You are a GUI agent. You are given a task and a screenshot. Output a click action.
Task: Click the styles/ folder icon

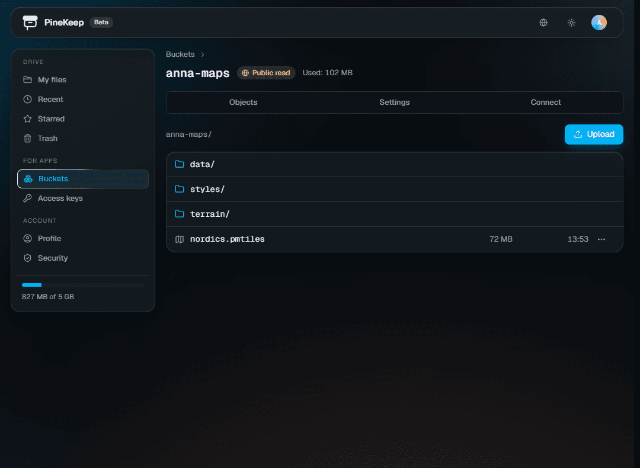[x=180, y=189]
